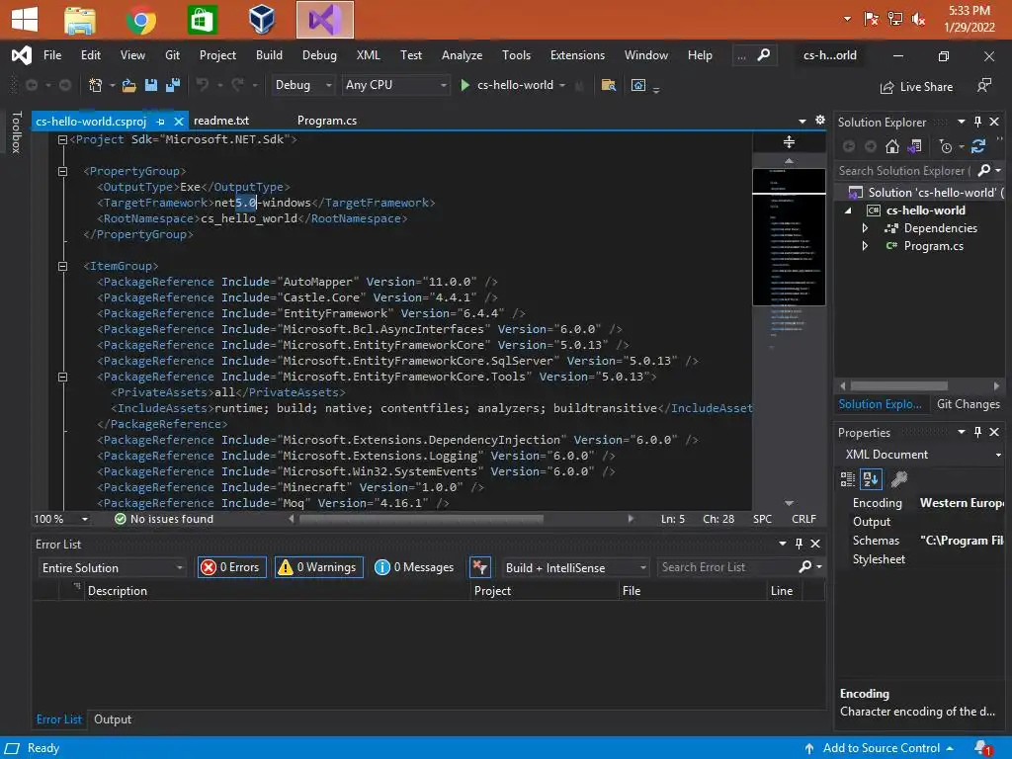
Task: Open the Build + IntelliSense dropdown
Action: [576, 568]
